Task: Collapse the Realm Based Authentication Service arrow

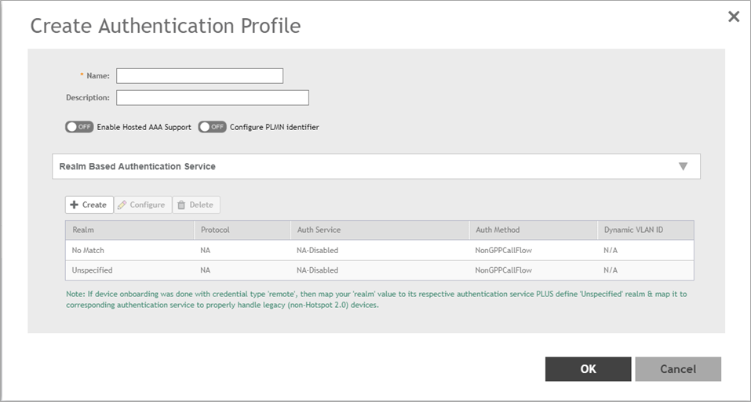Action: click(x=683, y=166)
